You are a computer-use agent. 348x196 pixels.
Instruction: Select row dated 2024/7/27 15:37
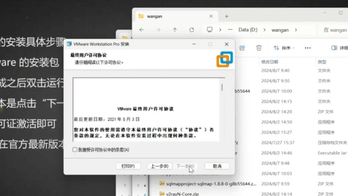pyautogui.click(x=291, y=142)
